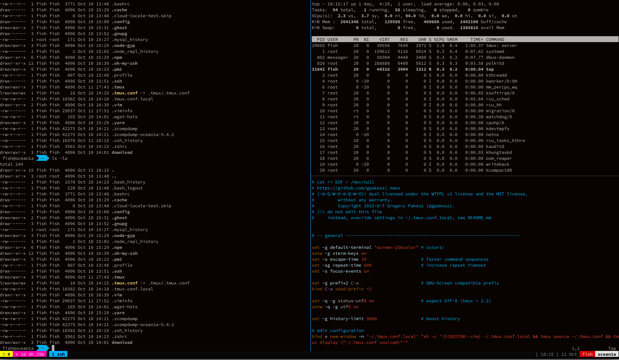Click the repeat-time value 600 in vim
The image size is (619, 360).
point(368,265)
